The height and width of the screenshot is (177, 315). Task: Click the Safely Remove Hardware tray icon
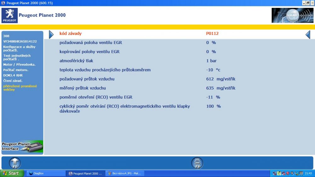click(x=296, y=174)
